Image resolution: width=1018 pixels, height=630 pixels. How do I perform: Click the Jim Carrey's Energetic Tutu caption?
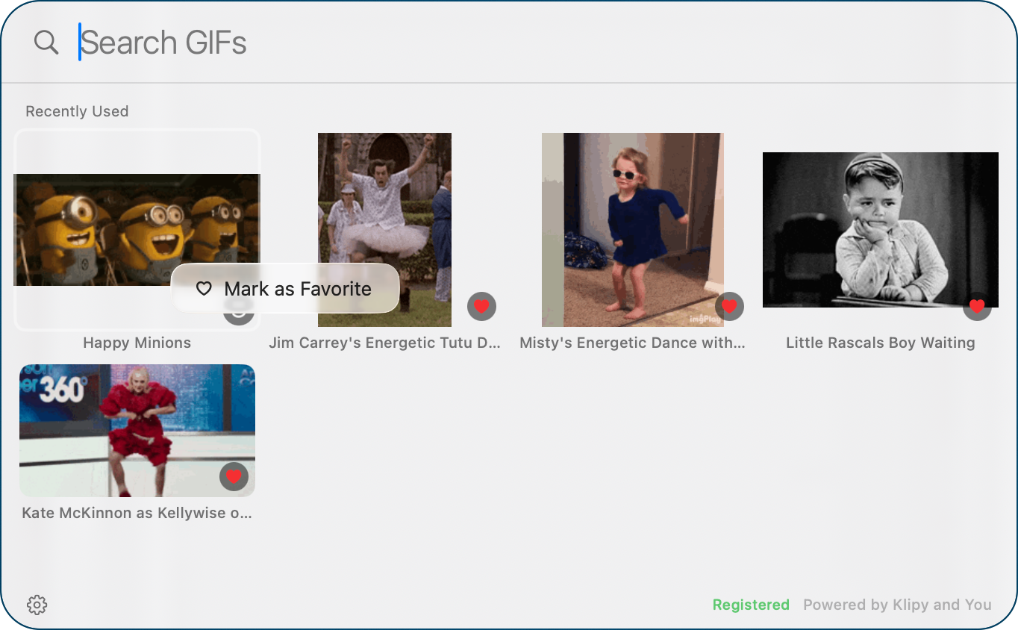[384, 343]
